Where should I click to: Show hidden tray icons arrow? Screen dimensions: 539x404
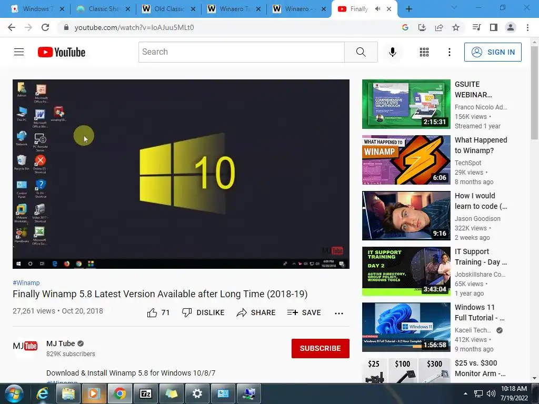[x=465, y=393]
